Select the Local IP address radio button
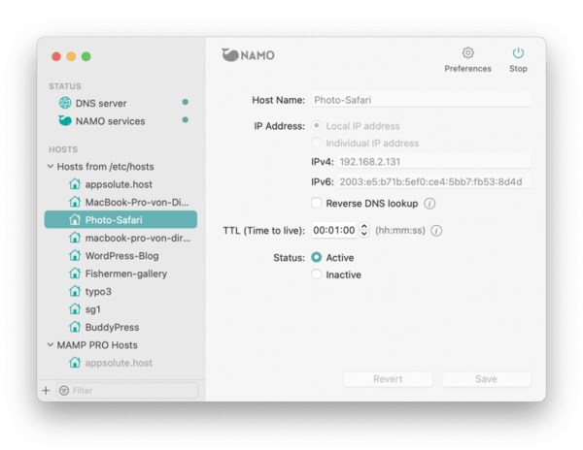This screenshot has width=583, height=450. tap(317, 125)
